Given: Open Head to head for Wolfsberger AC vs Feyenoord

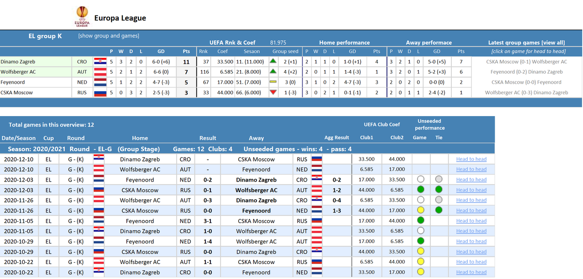Looking at the screenshot, I should click(471, 169).
